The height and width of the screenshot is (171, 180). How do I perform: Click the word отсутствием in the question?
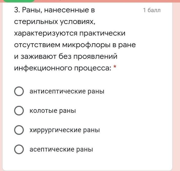pyautogui.click(x=37, y=45)
